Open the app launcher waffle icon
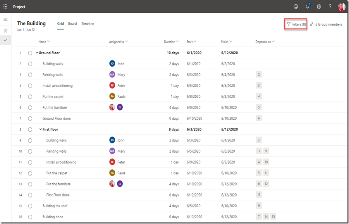The image size is (349, 224). [5, 7]
